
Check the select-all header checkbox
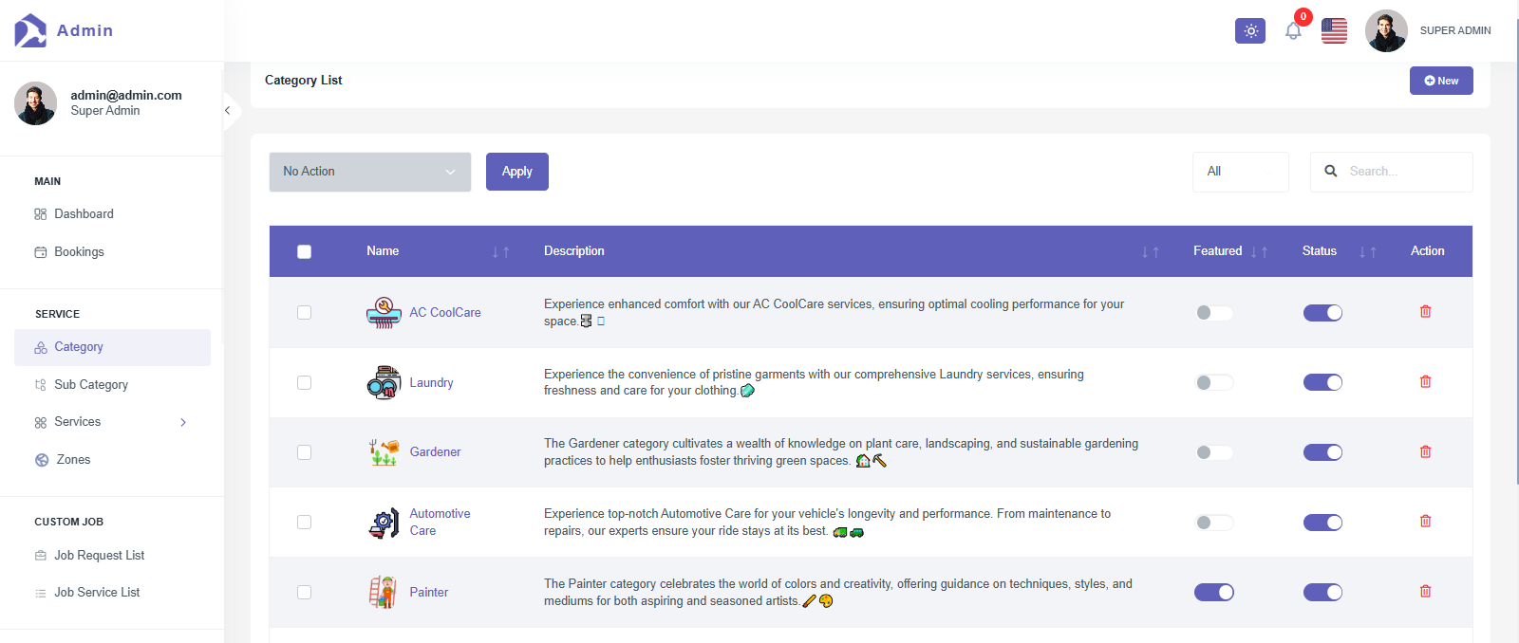(304, 252)
